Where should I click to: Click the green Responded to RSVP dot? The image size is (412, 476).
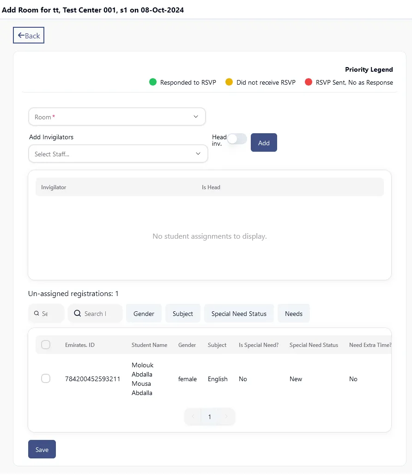[153, 82]
